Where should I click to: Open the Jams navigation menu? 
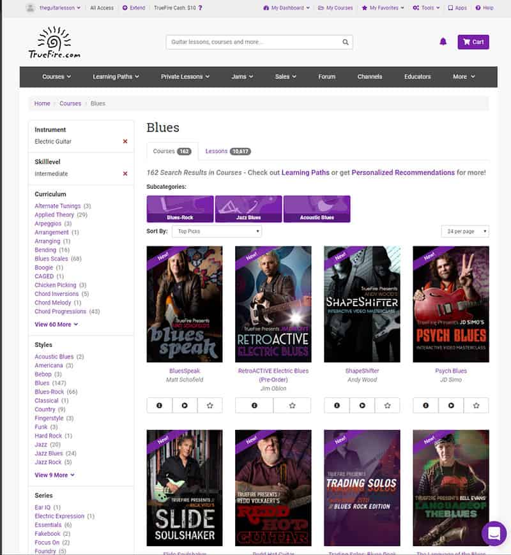click(x=242, y=77)
